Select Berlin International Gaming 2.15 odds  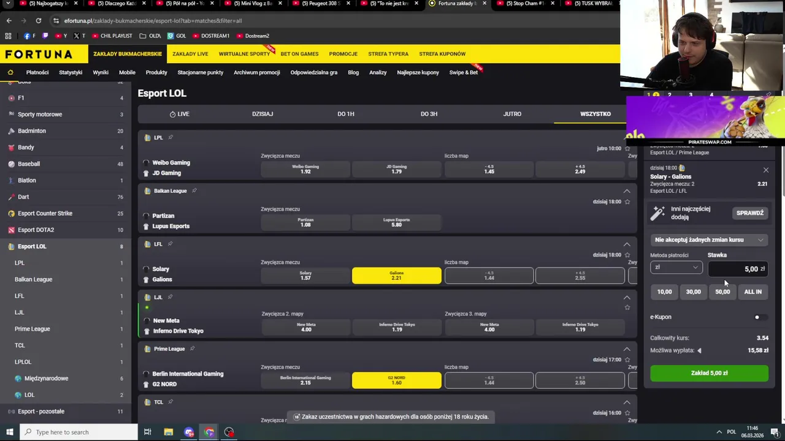tap(305, 380)
